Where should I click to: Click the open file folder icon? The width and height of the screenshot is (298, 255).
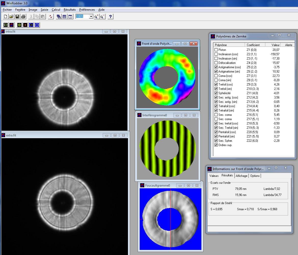tap(11, 17)
